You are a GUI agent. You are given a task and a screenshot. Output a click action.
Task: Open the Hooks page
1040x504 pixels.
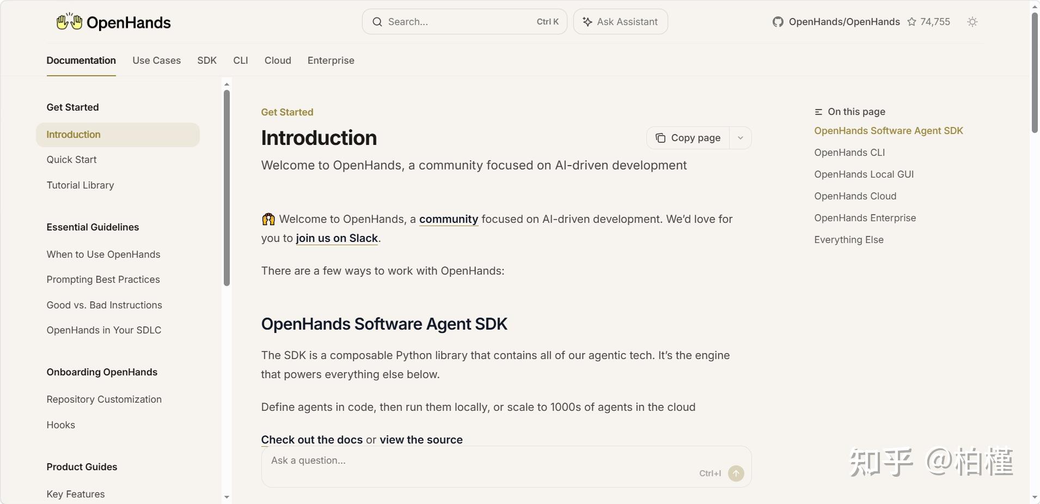(x=61, y=425)
